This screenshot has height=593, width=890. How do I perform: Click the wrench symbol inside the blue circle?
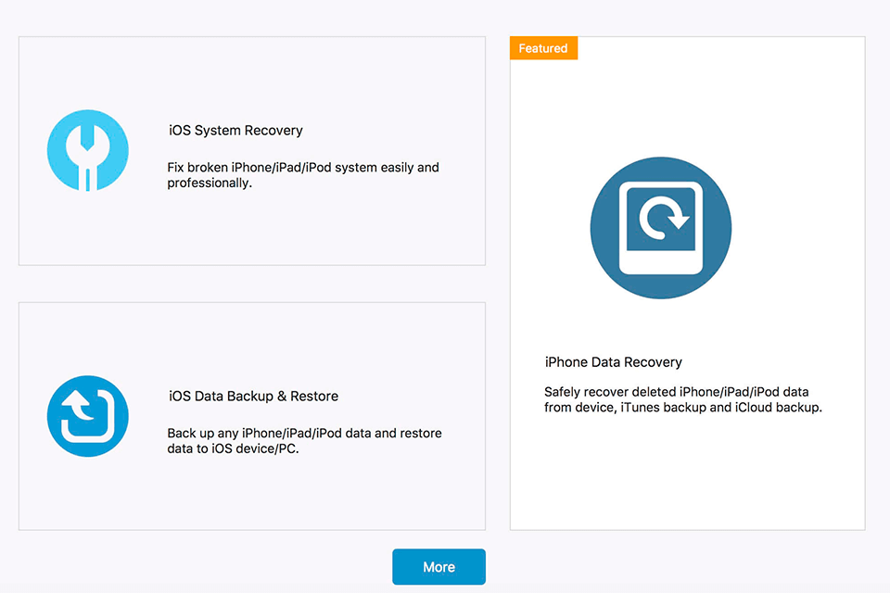pos(87,149)
